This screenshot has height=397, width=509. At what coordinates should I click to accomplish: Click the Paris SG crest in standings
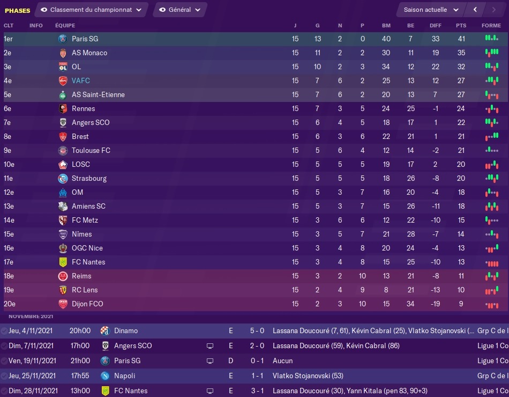click(x=63, y=39)
